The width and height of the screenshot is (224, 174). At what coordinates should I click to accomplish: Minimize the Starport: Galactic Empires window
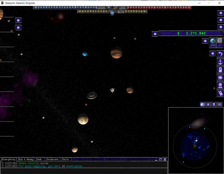[199, 3]
